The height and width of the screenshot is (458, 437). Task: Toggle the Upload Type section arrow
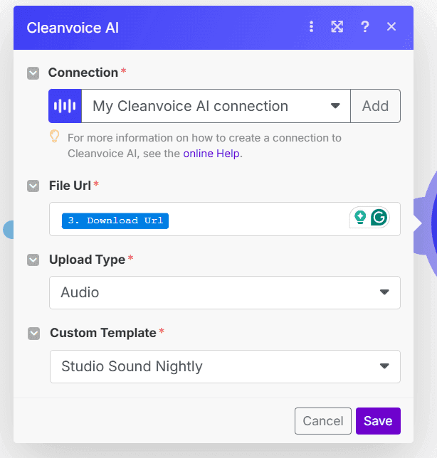(x=33, y=260)
